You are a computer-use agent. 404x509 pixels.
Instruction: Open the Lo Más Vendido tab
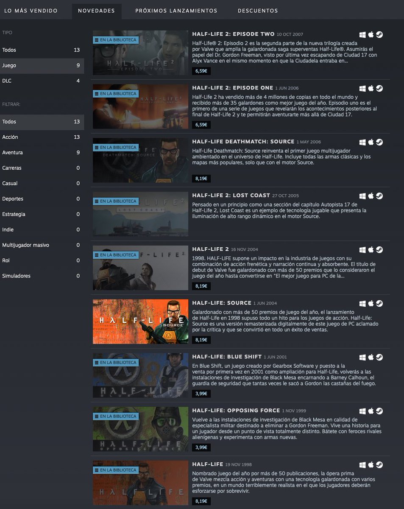(31, 11)
